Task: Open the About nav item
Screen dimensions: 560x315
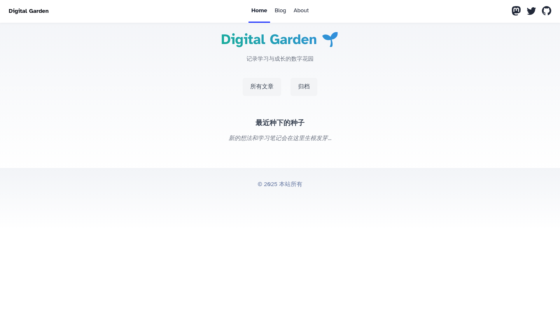Action: pyautogui.click(x=301, y=11)
